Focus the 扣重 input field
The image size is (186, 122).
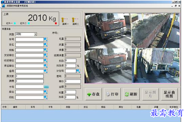coord(70,92)
